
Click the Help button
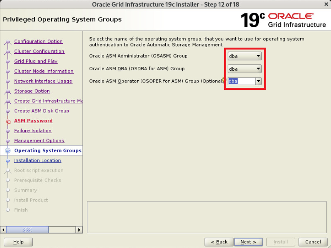tap(18, 242)
